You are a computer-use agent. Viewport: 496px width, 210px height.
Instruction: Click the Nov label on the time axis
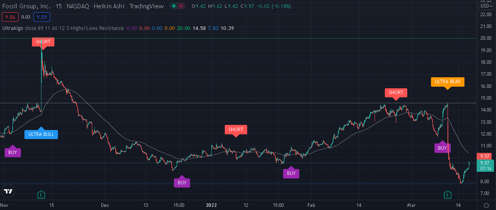point(4,205)
